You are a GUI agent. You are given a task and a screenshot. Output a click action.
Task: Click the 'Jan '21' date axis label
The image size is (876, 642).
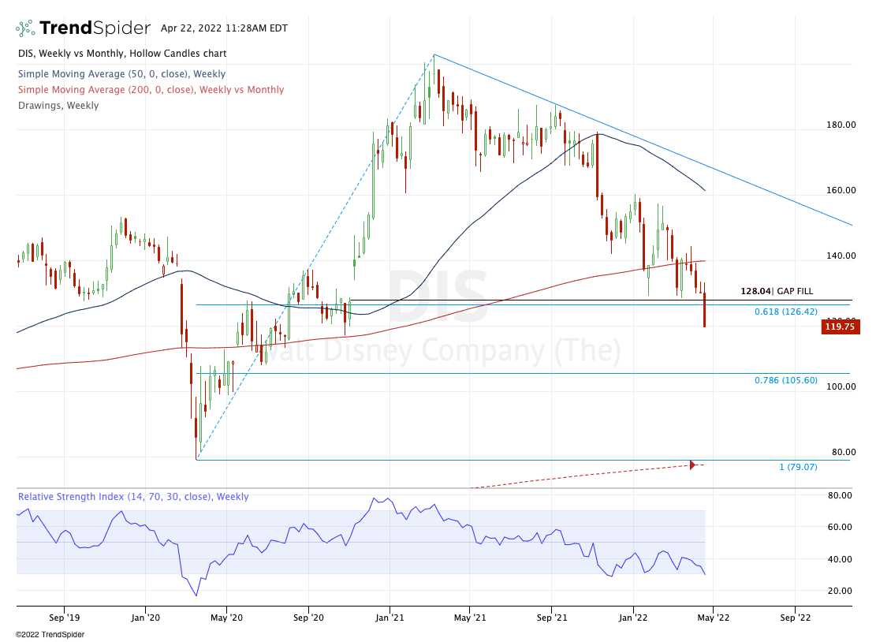[390, 618]
